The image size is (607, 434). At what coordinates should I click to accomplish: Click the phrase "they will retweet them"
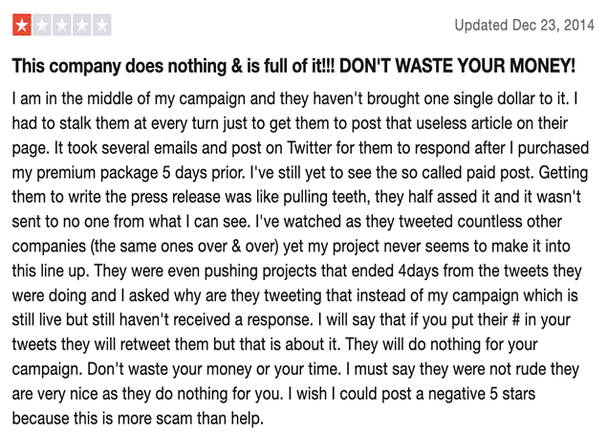point(142,365)
